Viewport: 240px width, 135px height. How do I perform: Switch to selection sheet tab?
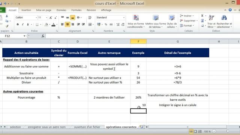pyautogui.click(x=15, y=127)
